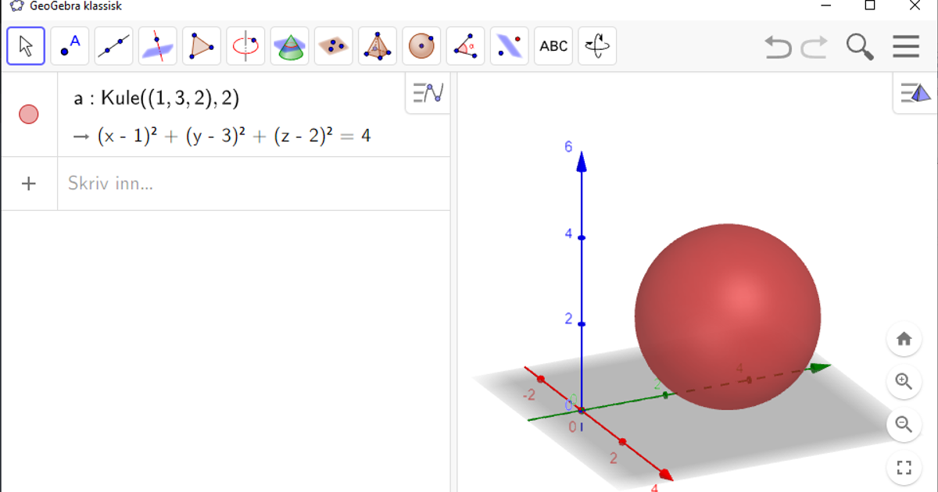The image size is (938, 492).
Task: Click the Skriv inn input field
Action: click(x=156, y=184)
